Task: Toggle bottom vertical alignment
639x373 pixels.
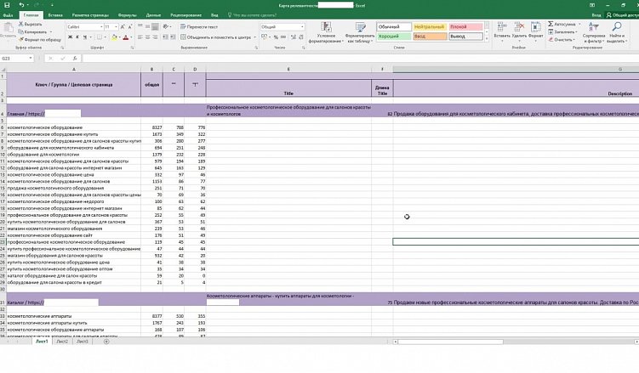Action: tap(155, 26)
